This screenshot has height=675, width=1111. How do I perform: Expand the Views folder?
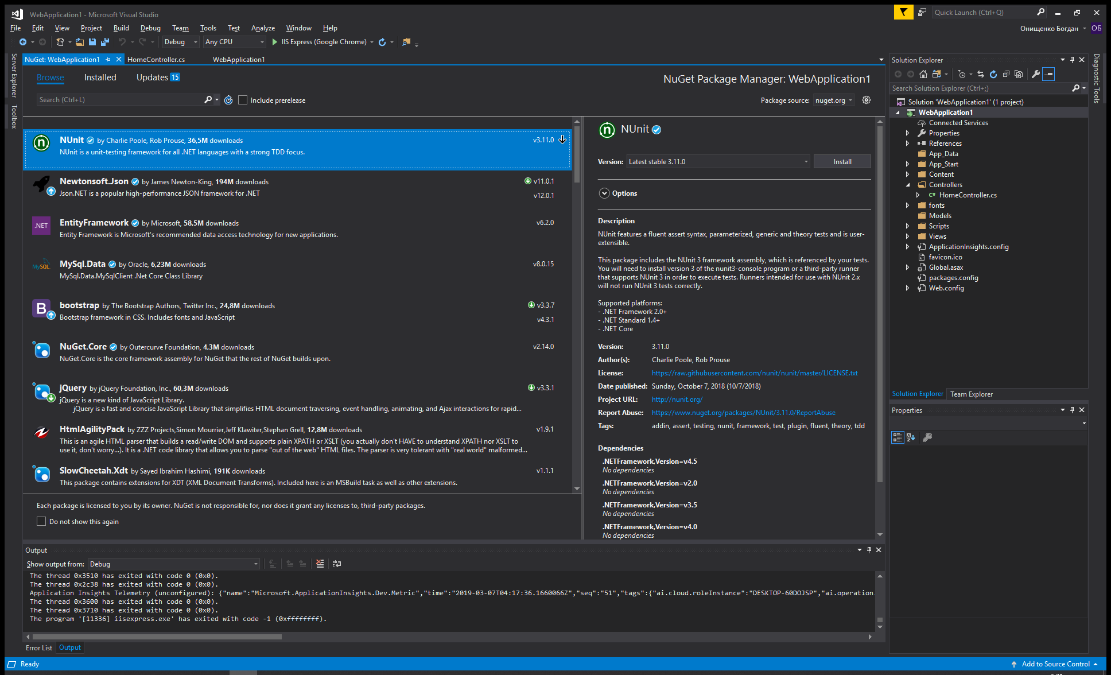click(x=907, y=236)
